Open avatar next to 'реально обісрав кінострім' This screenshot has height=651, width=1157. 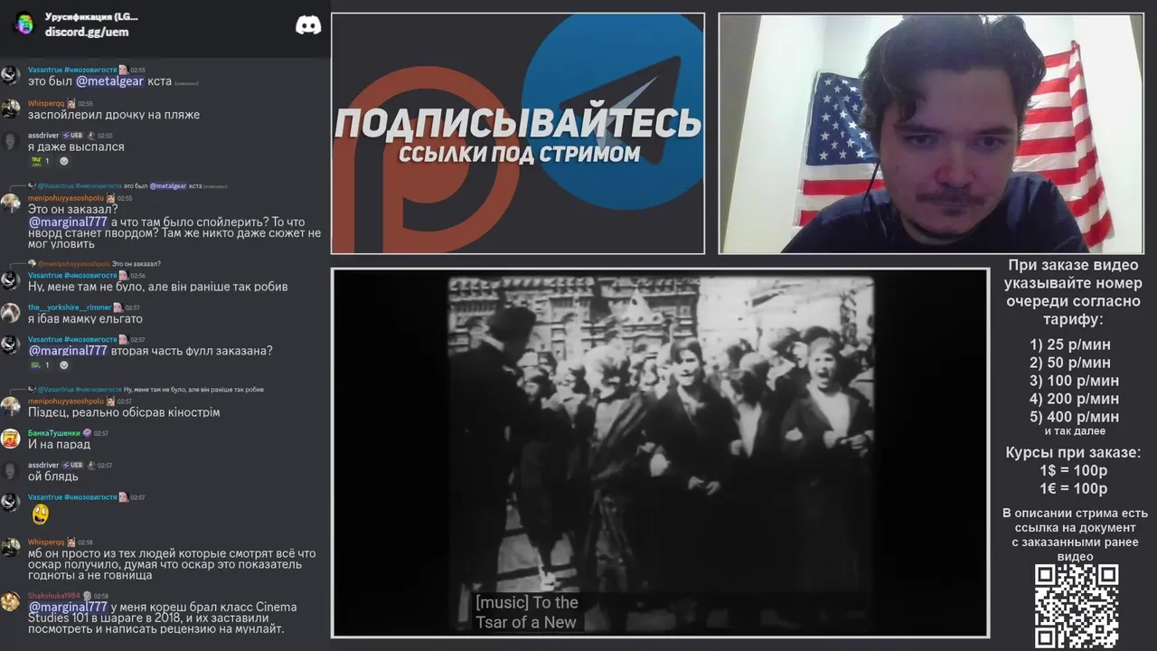[11, 407]
